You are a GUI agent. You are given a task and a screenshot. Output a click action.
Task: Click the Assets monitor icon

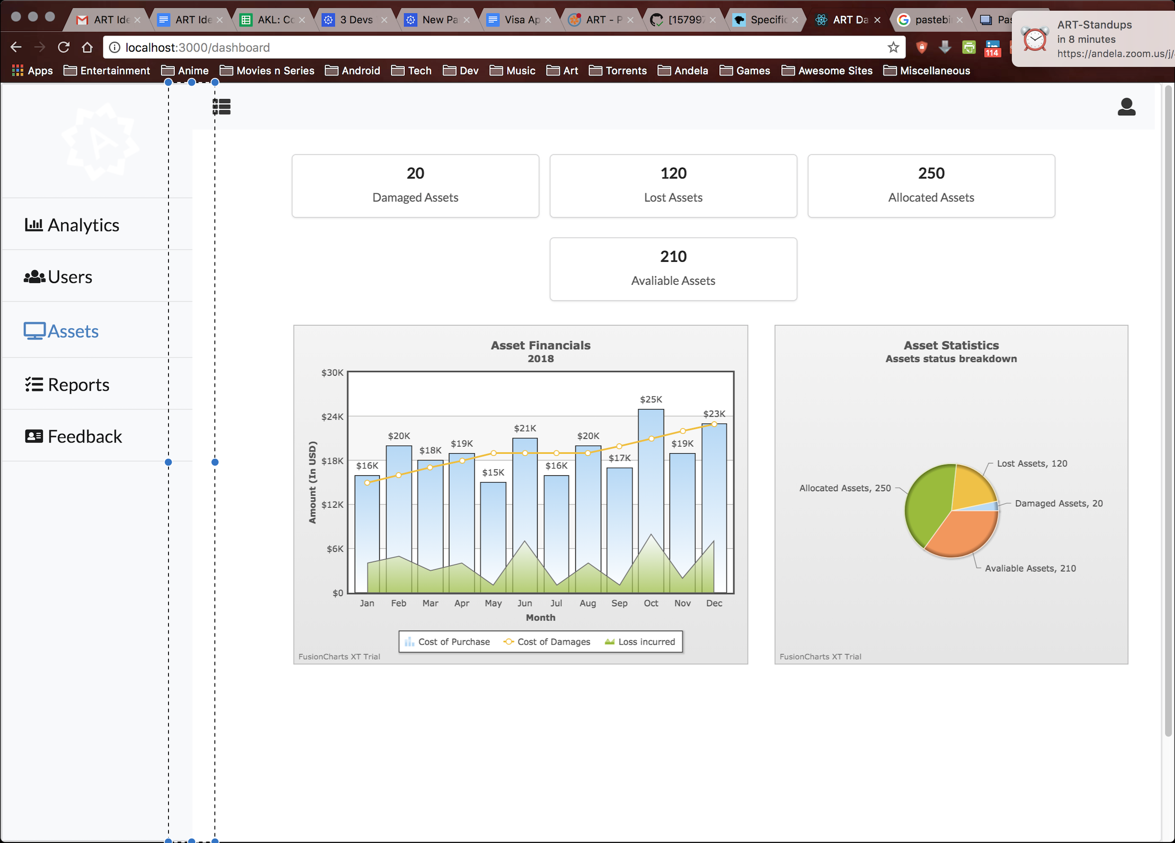34,331
